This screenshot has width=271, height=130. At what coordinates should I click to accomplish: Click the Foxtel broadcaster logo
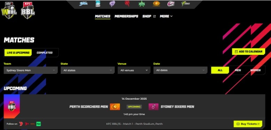tap(32, 124)
